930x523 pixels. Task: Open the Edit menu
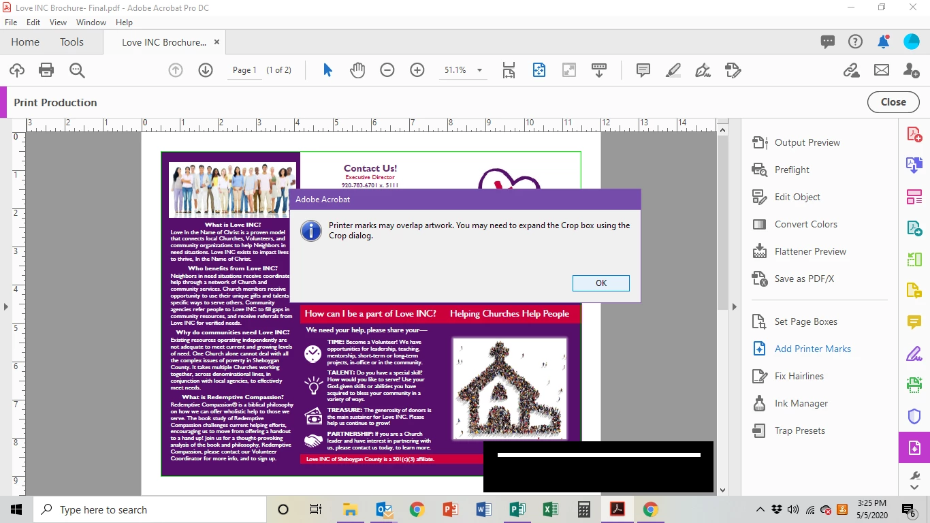coord(33,22)
